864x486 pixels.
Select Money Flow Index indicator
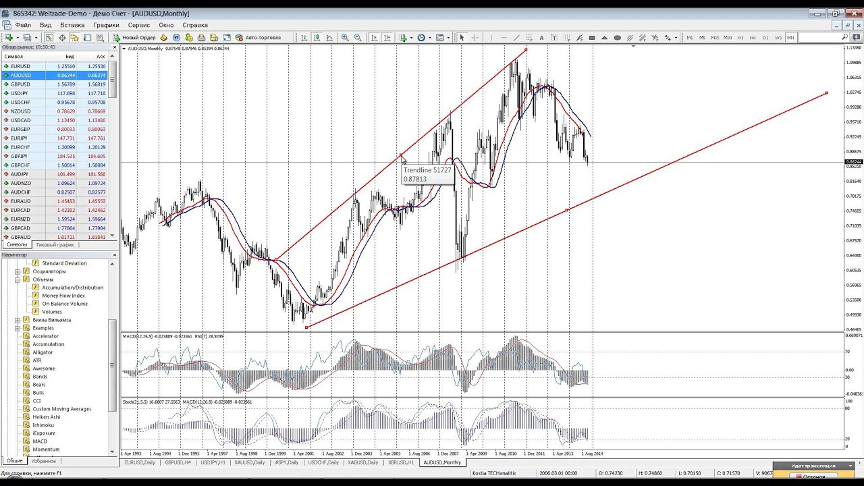[x=63, y=296]
